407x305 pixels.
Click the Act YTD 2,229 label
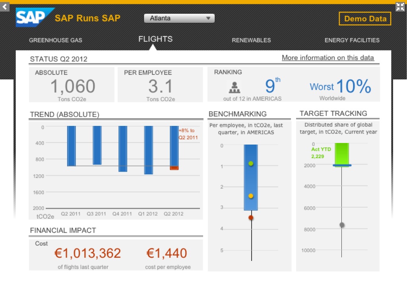tap(321, 153)
